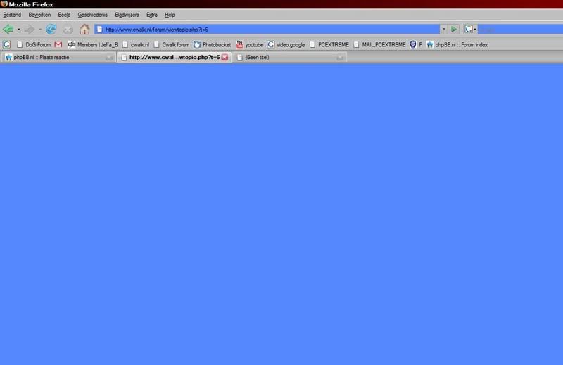Open the Members | Jeffa_B bookmark
Viewport: 563px width, 365px height.
point(93,44)
